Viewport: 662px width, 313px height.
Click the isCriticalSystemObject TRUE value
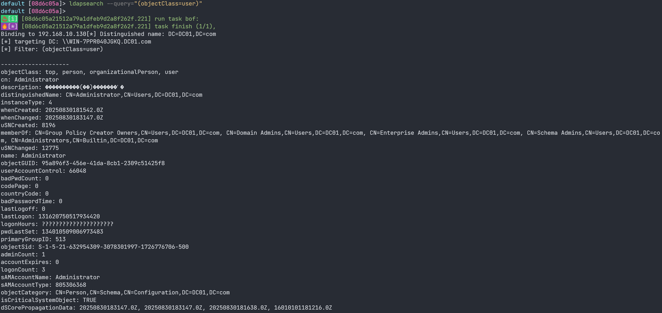coord(89,300)
